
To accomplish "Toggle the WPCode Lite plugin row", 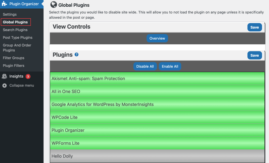I will 157,117.
